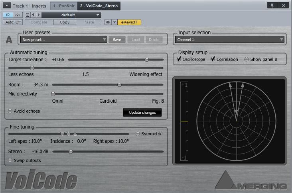The image size is (292, 193).
Task: Click the Fig. 8 label
Action: [x=158, y=101]
